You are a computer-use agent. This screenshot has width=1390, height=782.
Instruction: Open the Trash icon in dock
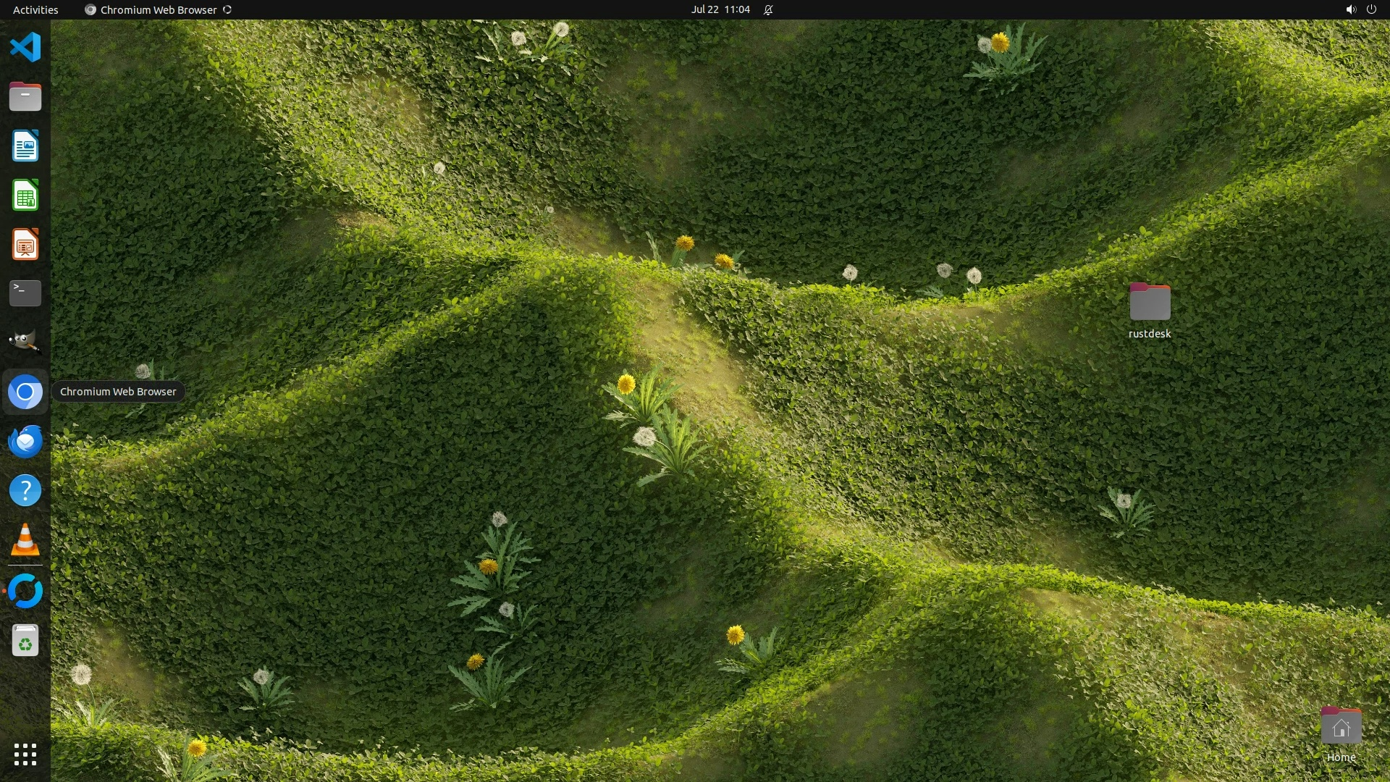(25, 641)
